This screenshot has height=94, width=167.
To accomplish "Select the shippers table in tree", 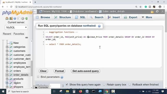I will point(18,87).
